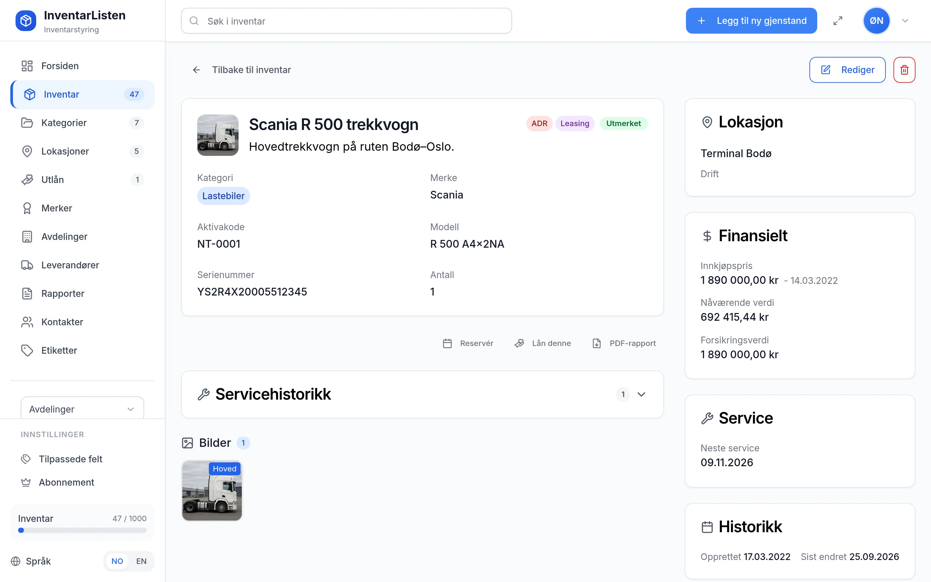Click the Avdelinger building icon
This screenshot has height=582, width=931.
pos(27,237)
